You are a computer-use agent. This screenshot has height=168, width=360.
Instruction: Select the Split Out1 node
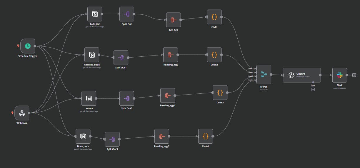pyautogui.click(x=121, y=58)
